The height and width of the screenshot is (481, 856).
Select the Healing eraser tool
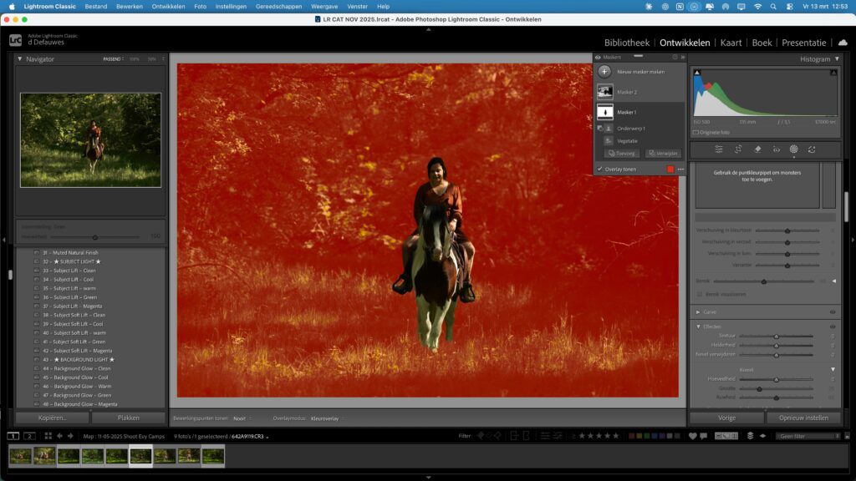(757, 149)
